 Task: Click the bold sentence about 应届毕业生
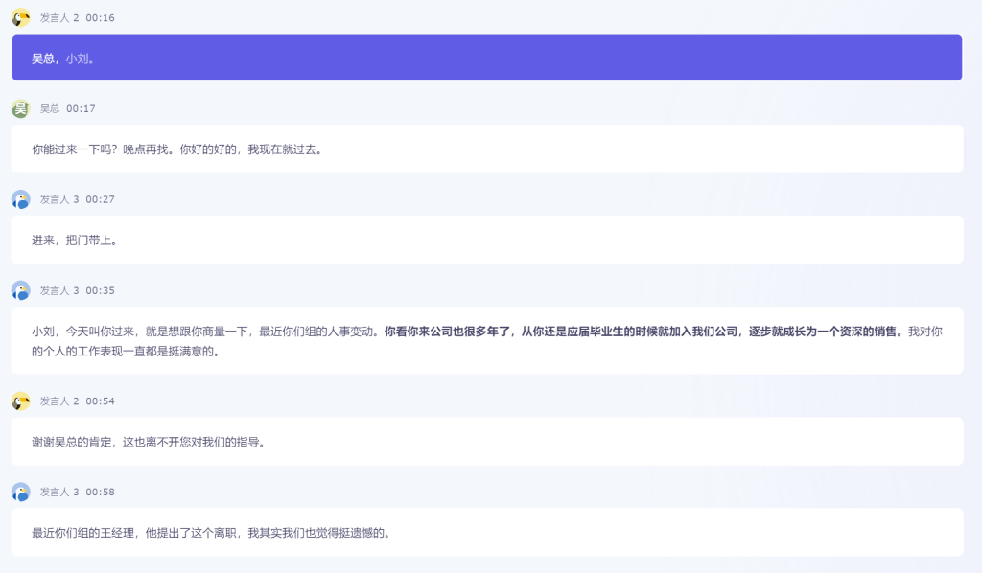pos(643,332)
